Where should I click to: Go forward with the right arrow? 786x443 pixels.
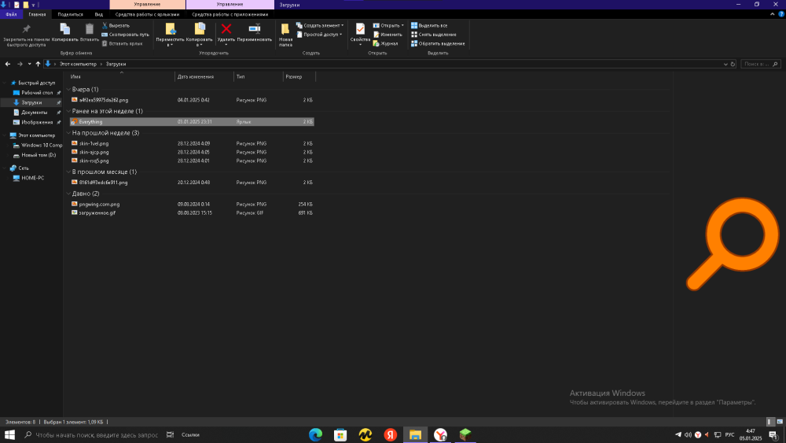(20, 65)
